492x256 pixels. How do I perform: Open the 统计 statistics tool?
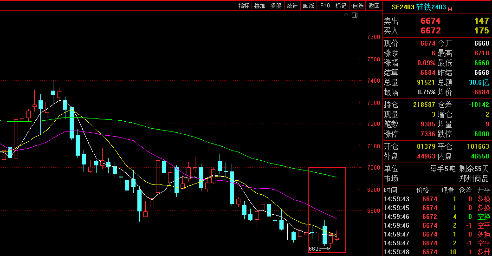tap(292, 6)
